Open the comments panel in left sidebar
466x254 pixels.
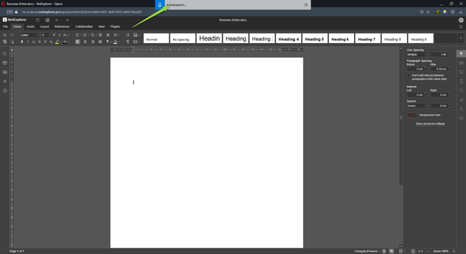5,63
